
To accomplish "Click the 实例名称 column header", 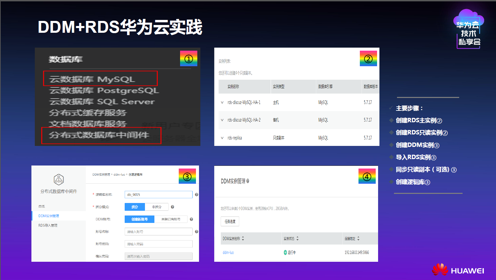I will (x=233, y=86).
